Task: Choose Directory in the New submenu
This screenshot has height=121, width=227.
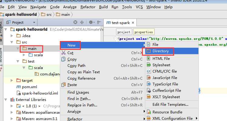Action: pyautogui.click(x=172, y=51)
